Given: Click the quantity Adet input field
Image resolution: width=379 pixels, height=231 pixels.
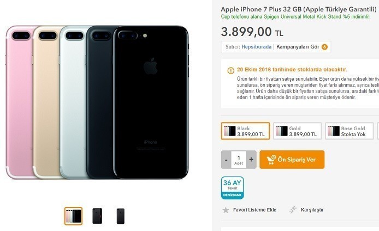Looking at the screenshot, I should click(239, 160).
